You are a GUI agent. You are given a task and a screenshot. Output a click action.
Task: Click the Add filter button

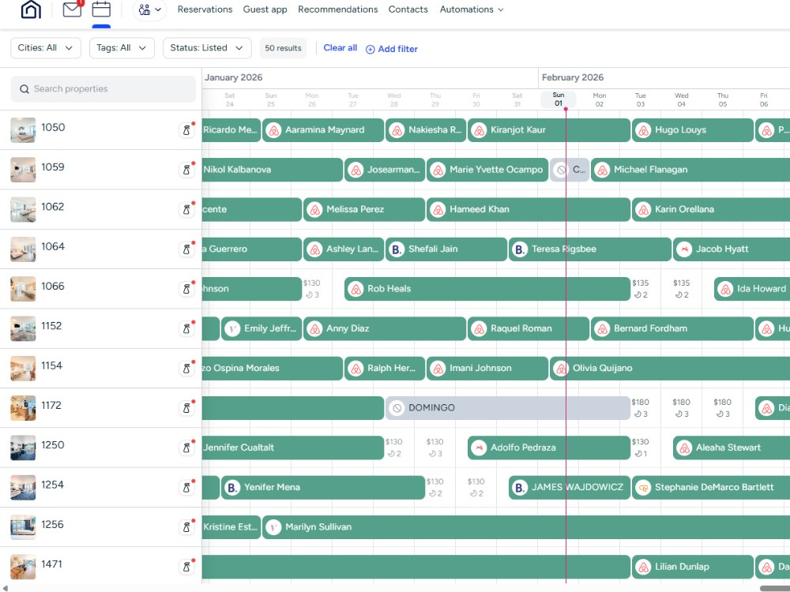coord(392,49)
